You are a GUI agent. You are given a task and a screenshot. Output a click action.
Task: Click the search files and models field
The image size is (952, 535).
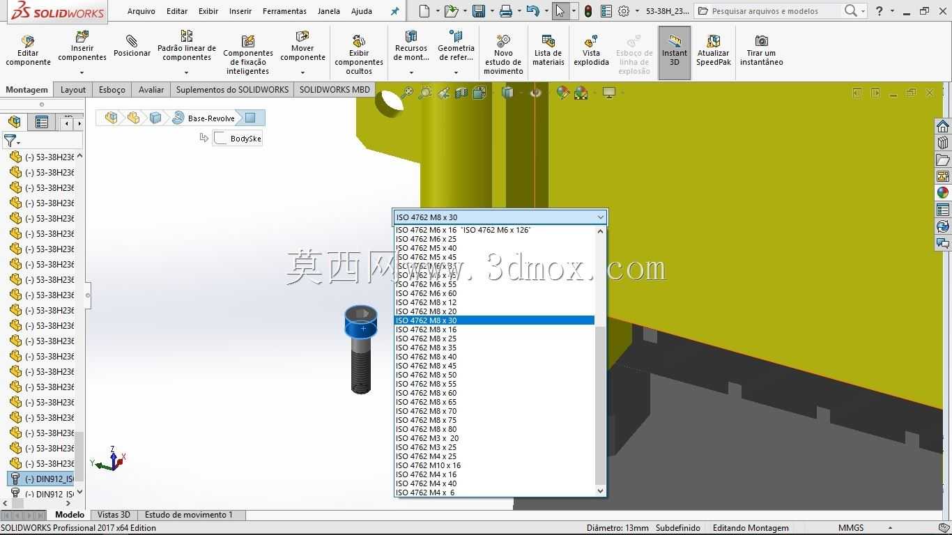770,11
